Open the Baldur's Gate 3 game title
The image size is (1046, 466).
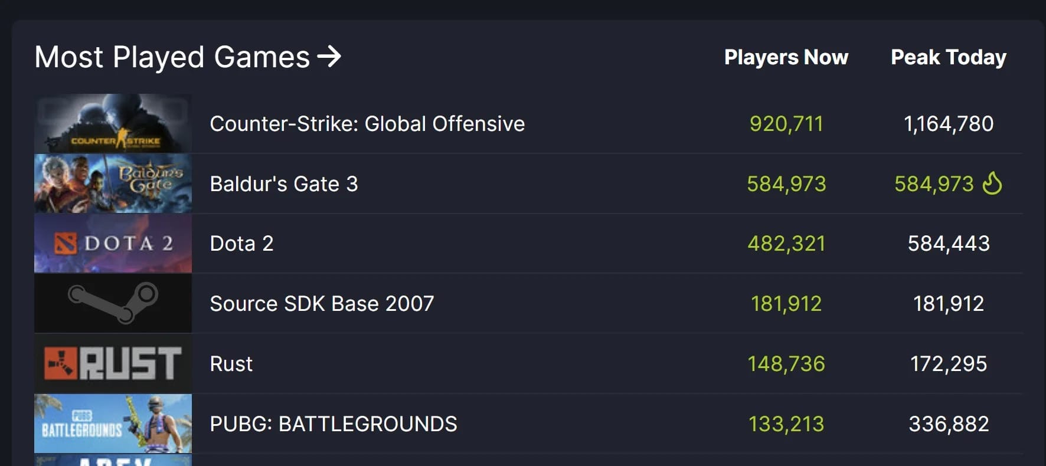click(x=284, y=184)
